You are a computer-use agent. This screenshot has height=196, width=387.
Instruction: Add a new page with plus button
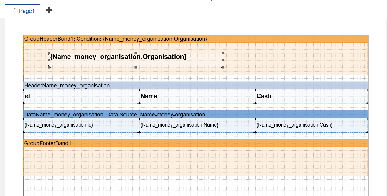[x=49, y=10]
